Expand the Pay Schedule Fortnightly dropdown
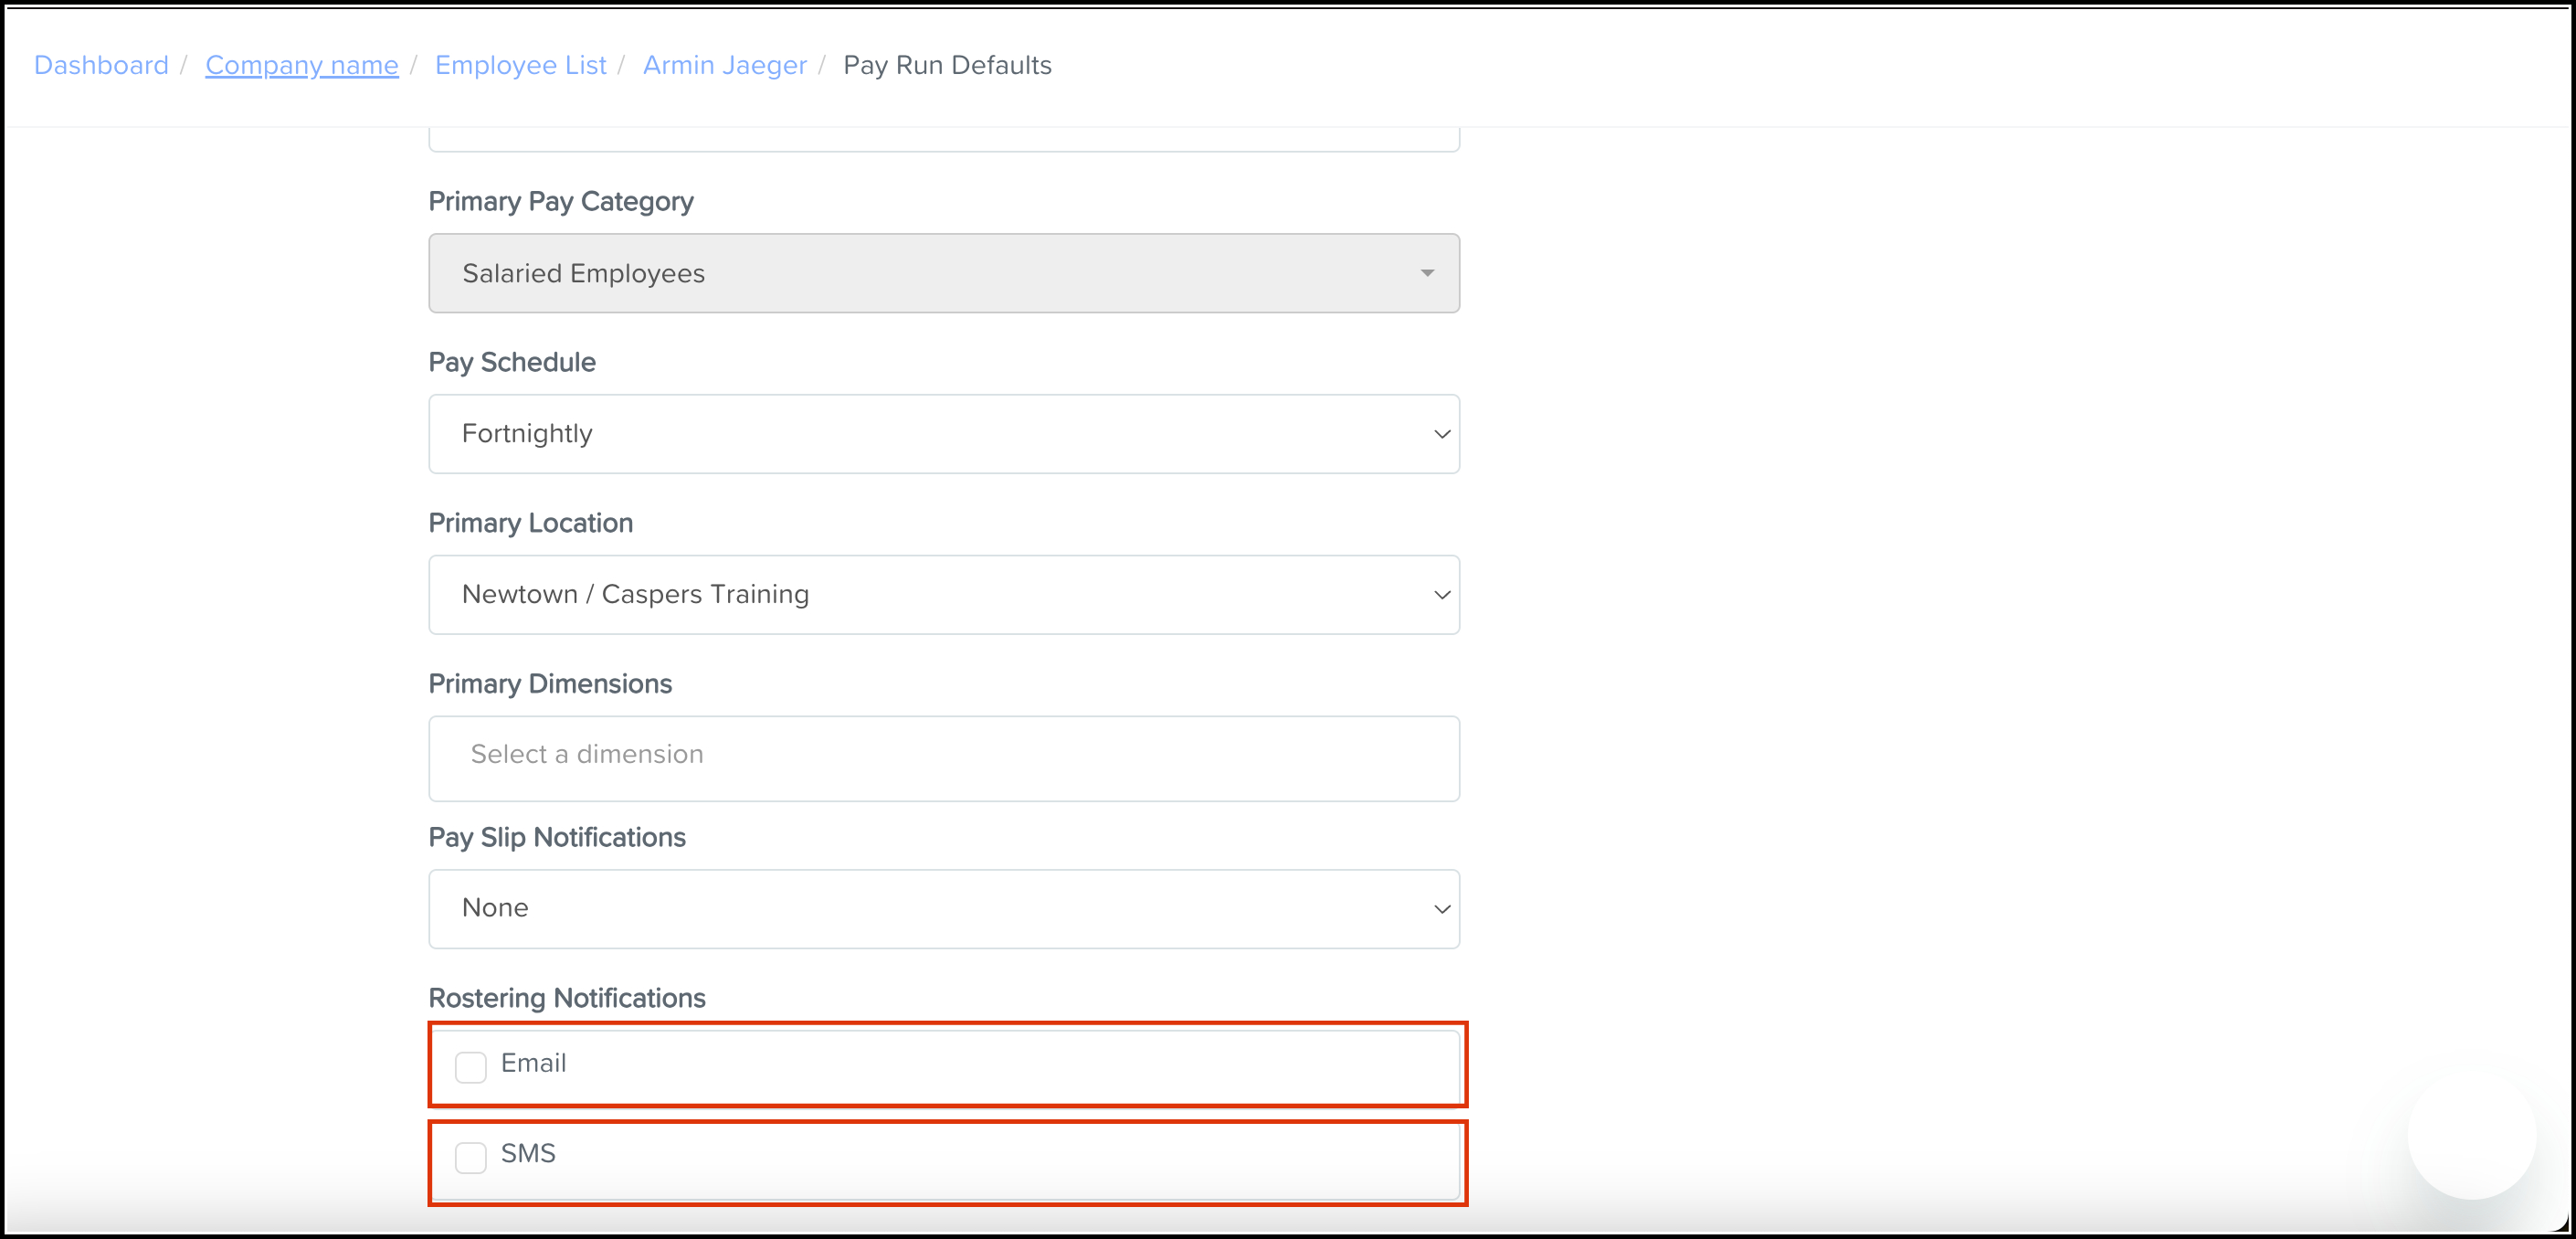 (x=942, y=434)
